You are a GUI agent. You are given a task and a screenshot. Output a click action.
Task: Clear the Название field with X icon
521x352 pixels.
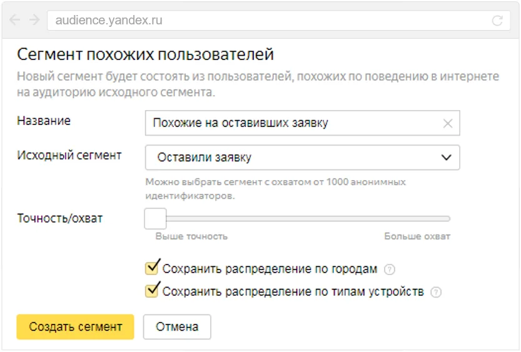click(x=448, y=124)
